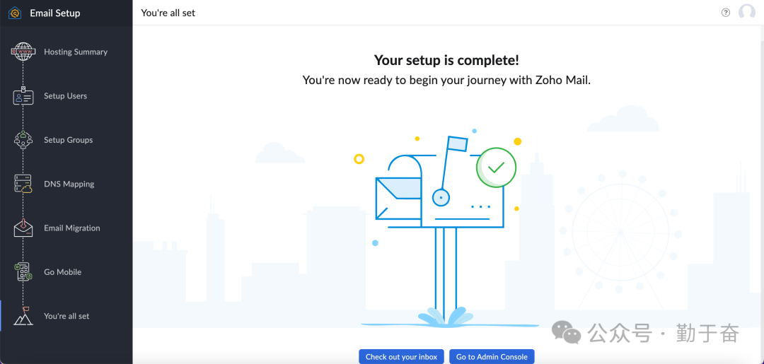The image size is (764, 364).
Task: Select Go Mobile in sidebar
Action: [x=62, y=272]
